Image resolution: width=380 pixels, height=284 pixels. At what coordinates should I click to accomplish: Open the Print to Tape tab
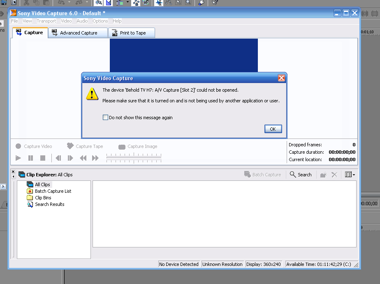[132, 33]
